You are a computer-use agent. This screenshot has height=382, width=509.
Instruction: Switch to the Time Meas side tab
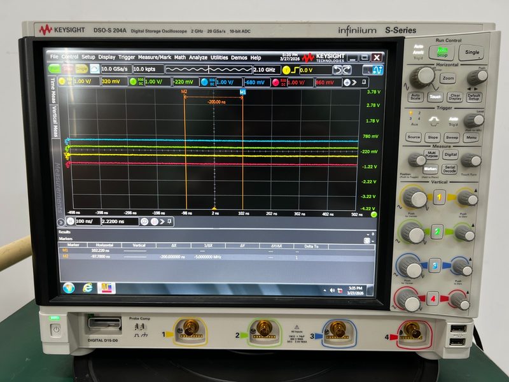[53, 90]
